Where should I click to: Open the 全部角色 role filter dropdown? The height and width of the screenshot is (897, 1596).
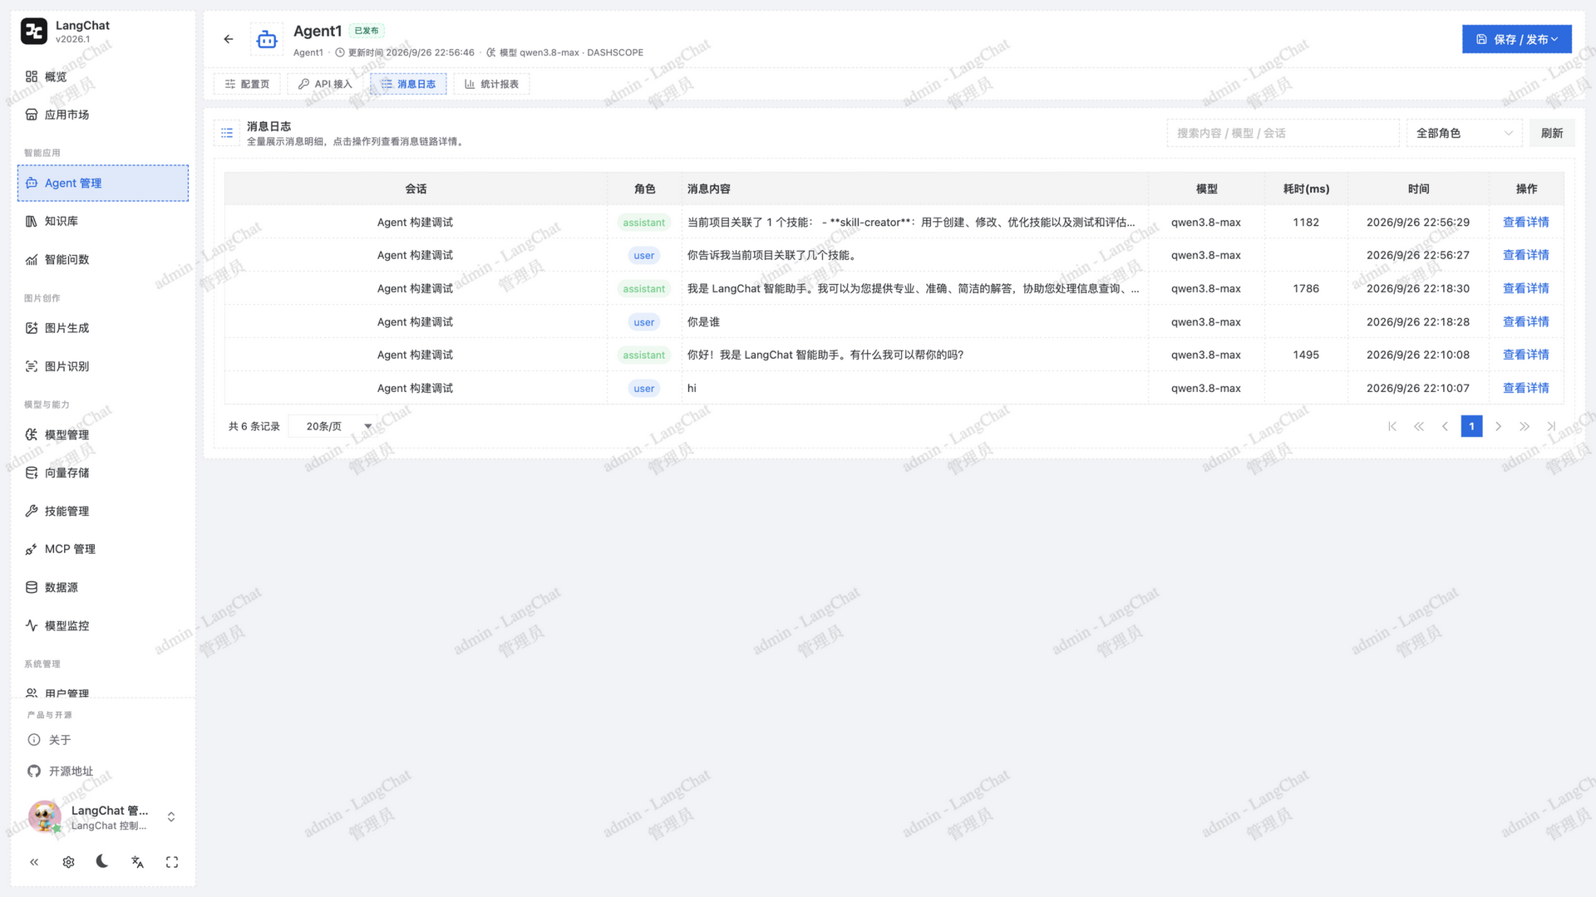coord(1464,133)
